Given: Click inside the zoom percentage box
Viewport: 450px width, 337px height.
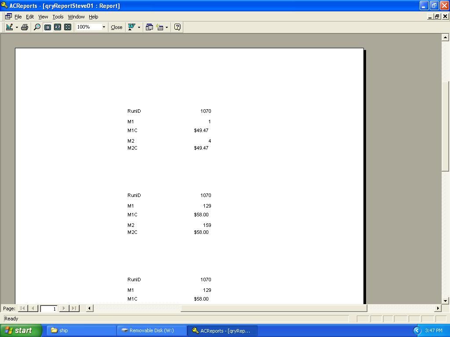Looking at the screenshot, I should click(89, 27).
